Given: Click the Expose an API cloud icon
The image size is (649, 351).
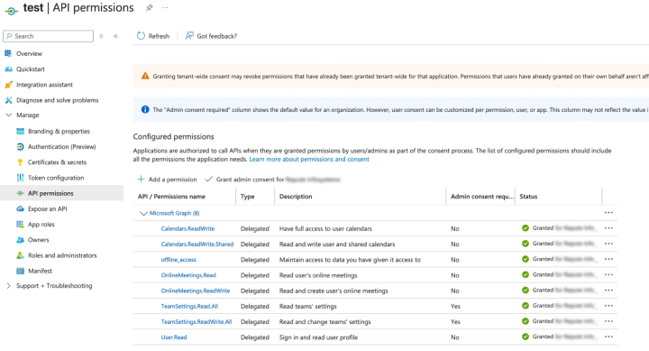Looking at the screenshot, I should (x=20, y=208).
